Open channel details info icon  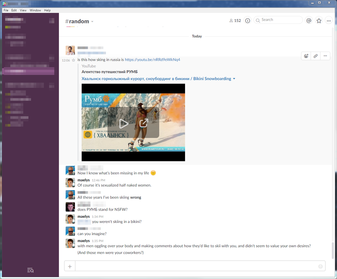[x=248, y=21]
